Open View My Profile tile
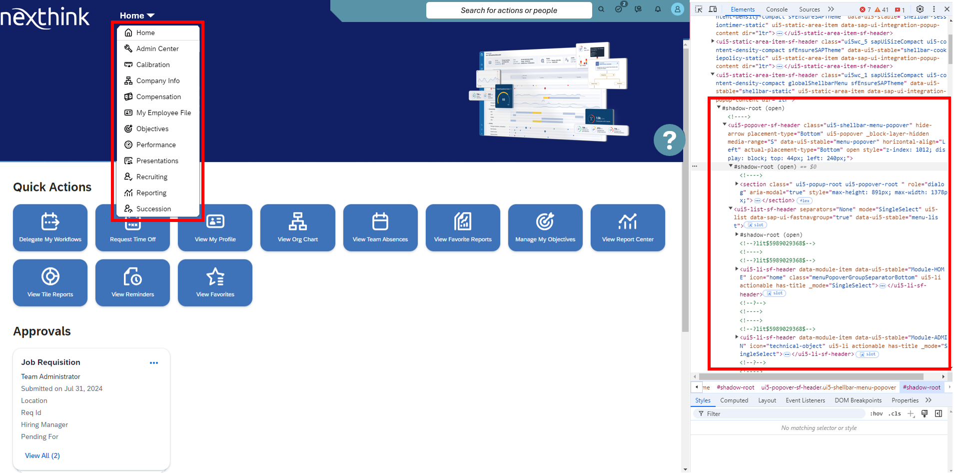This screenshot has width=954, height=473. pyautogui.click(x=215, y=227)
